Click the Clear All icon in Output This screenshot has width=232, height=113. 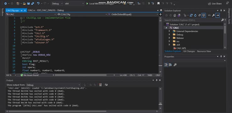pyautogui.click(x=101, y=85)
